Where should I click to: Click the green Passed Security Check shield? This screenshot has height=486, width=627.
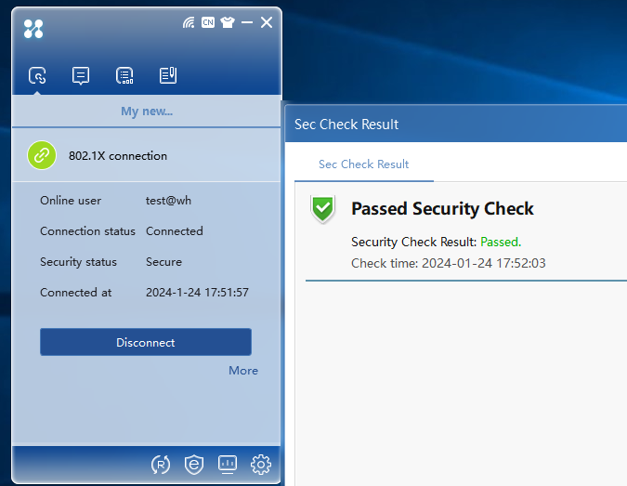point(322,208)
